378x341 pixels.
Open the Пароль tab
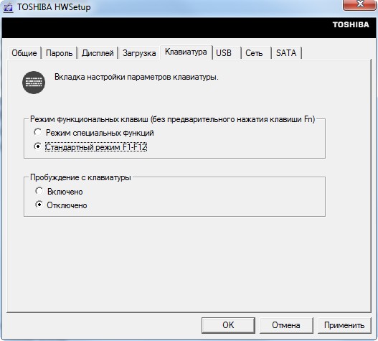point(59,53)
